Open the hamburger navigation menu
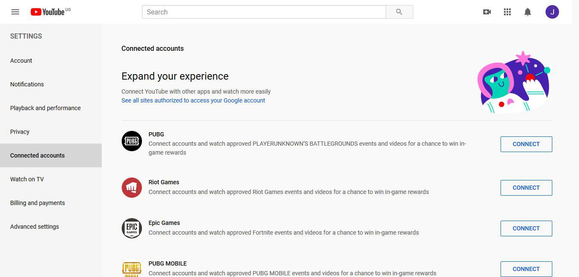 coord(15,11)
